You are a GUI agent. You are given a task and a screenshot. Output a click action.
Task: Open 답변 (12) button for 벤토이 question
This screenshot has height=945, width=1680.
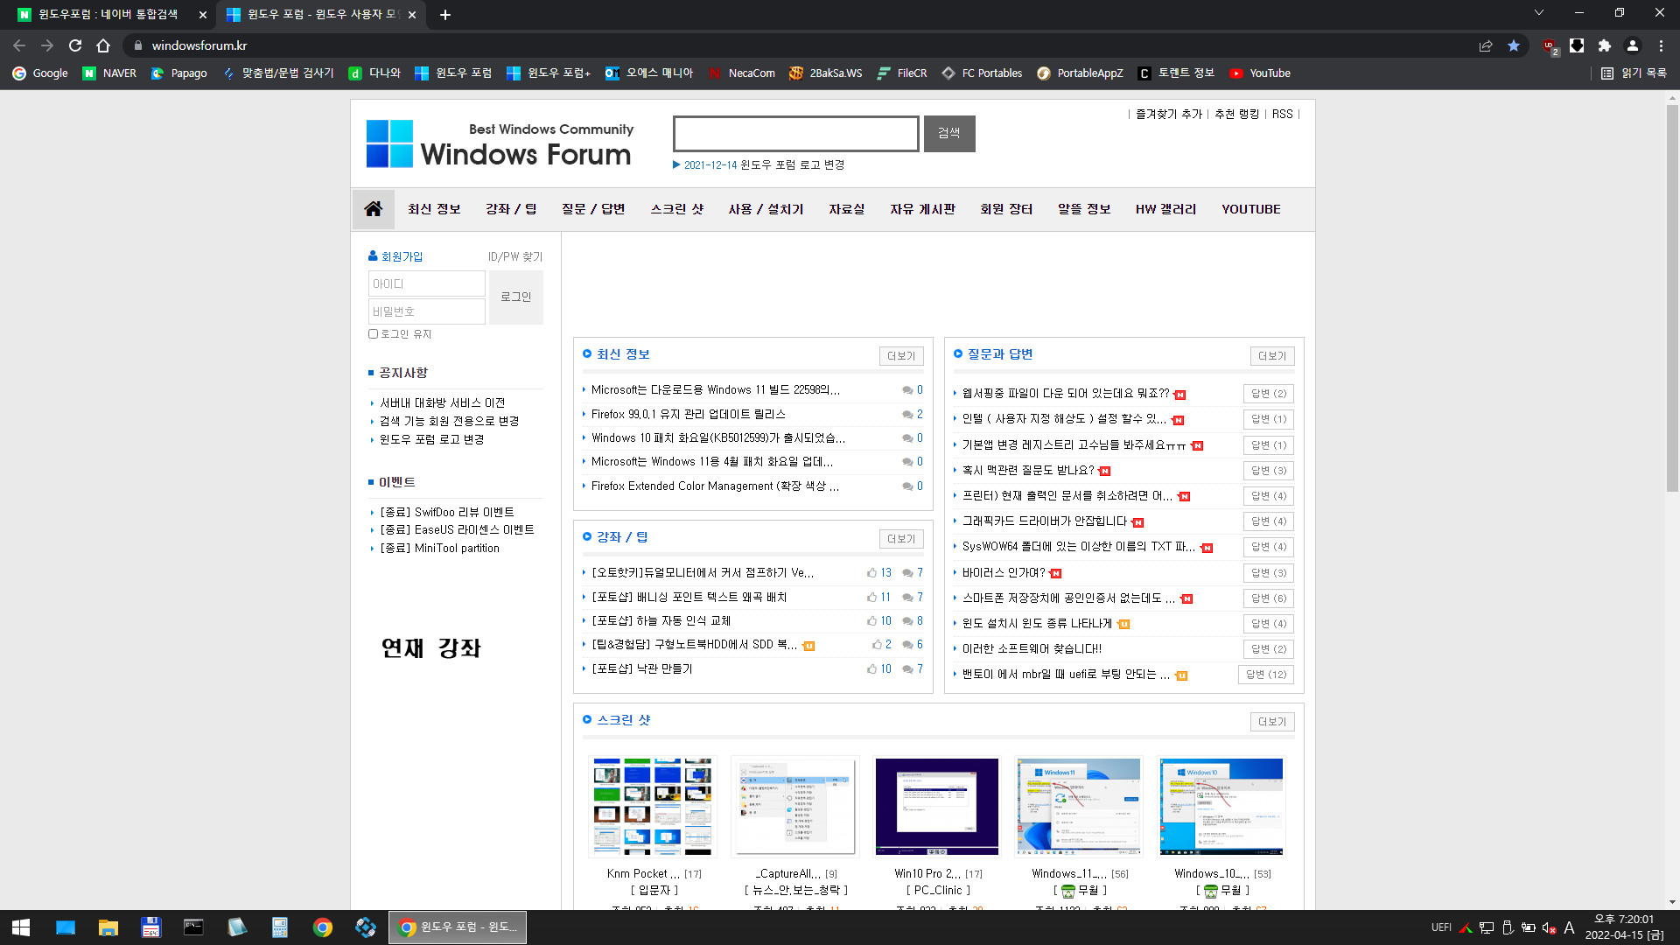(x=1266, y=675)
